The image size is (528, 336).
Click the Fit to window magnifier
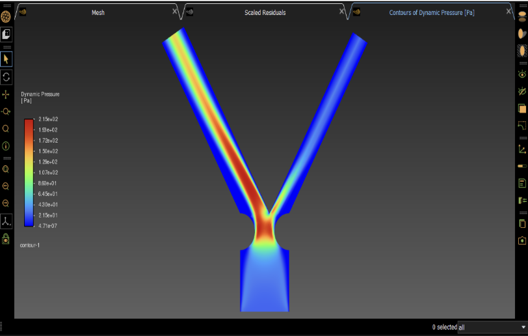pos(6,169)
